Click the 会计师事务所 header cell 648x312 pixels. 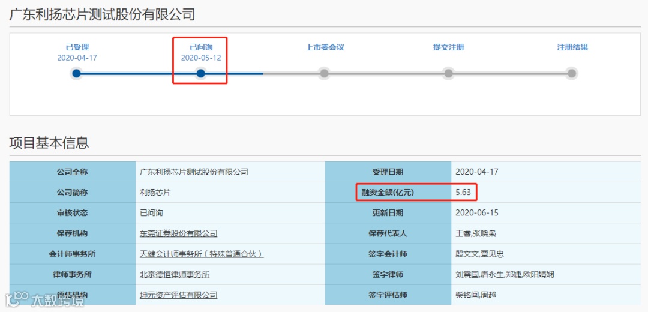(x=73, y=254)
